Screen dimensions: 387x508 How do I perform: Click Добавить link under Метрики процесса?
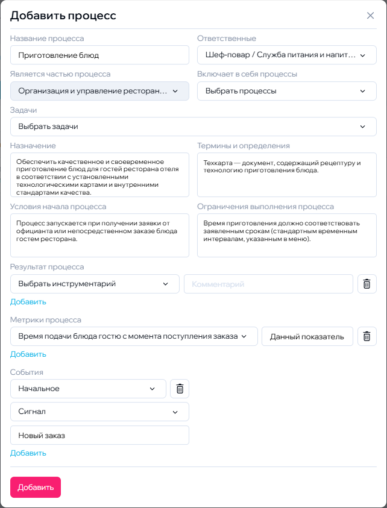tap(28, 354)
